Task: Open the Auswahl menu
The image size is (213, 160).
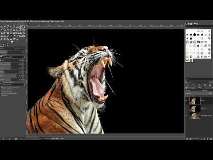Action: [16, 21]
